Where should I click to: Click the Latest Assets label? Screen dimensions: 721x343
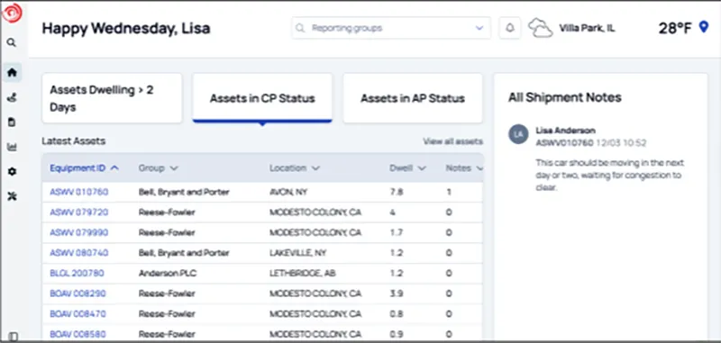74,141
